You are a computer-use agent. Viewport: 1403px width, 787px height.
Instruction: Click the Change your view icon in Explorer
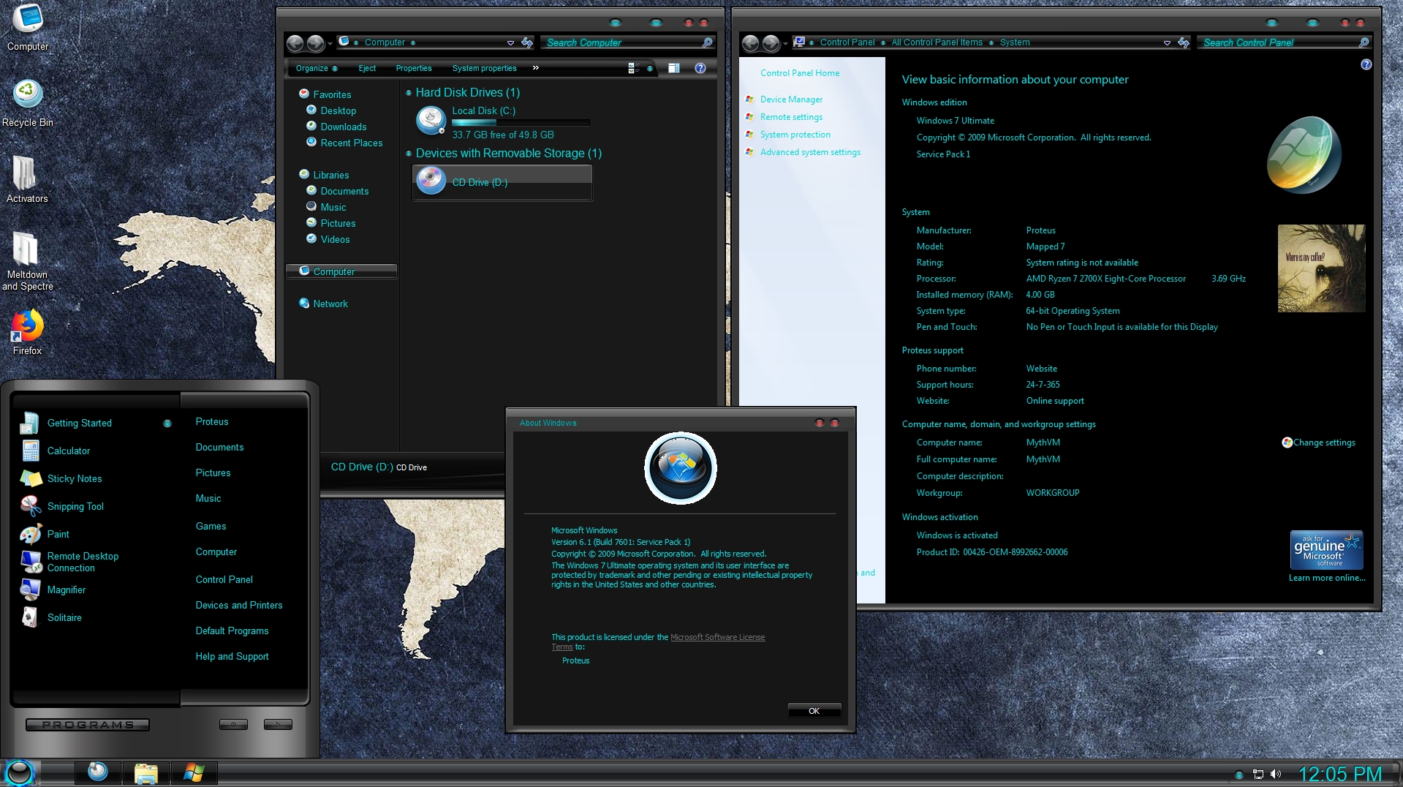633,68
